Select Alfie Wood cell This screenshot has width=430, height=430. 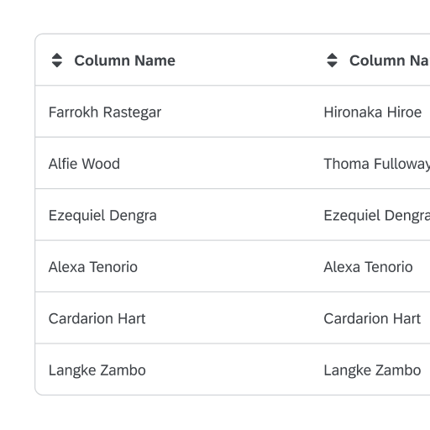[84, 164]
